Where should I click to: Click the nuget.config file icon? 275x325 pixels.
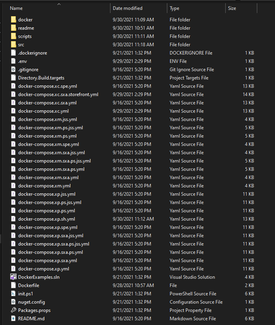(x=14, y=302)
